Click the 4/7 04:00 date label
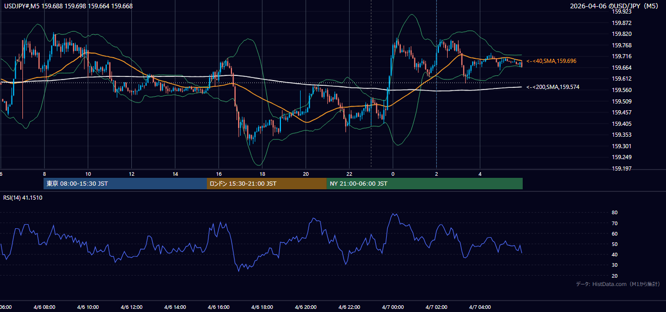The width and height of the screenshot is (666, 312). click(x=480, y=307)
